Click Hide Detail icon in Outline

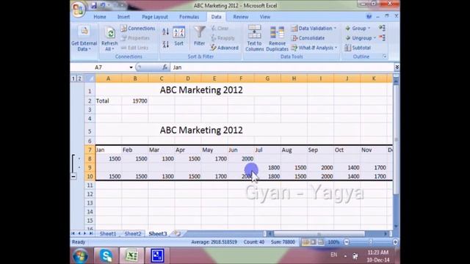tap(382, 38)
